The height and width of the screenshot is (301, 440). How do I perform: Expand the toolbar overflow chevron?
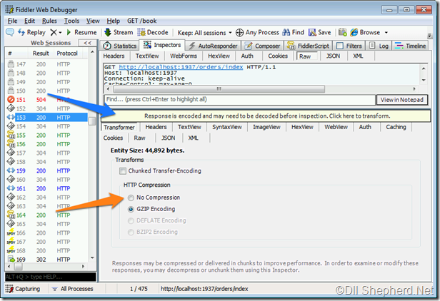(429, 36)
